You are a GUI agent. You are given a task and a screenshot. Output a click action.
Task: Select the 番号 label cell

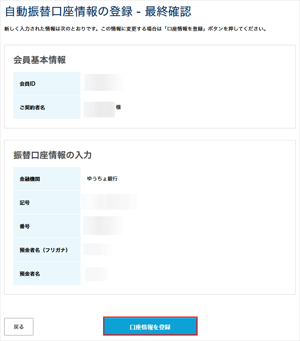point(47,226)
